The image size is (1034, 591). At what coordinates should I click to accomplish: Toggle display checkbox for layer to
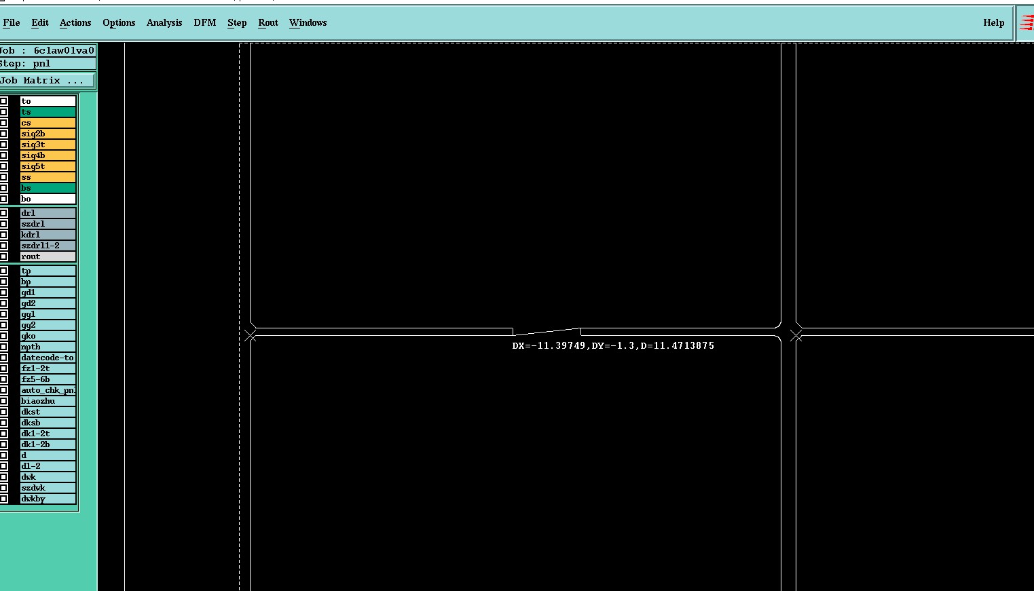[x=4, y=101]
